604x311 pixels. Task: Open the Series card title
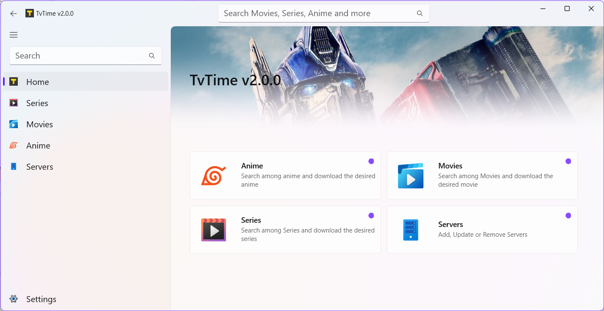[x=251, y=220]
